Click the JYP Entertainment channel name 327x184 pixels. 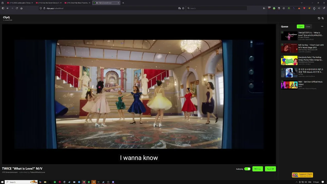pyautogui.click(x=10, y=172)
